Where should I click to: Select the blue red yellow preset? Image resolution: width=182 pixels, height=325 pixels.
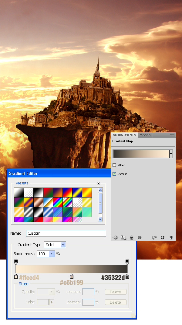pyautogui.click(x=67, y=193)
